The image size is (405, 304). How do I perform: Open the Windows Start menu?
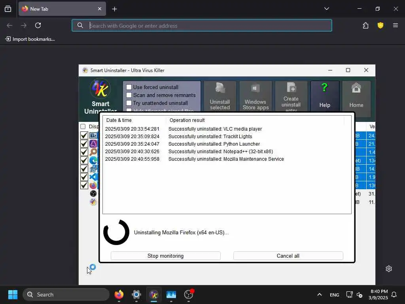point(13,294)
